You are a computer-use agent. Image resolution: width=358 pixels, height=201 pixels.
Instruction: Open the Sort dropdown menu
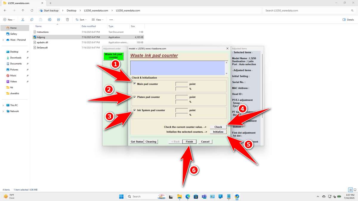81,20
